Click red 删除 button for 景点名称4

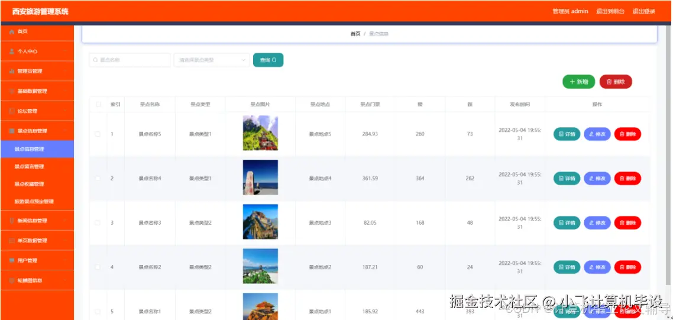pyautogui.click(x=627, y=178)
